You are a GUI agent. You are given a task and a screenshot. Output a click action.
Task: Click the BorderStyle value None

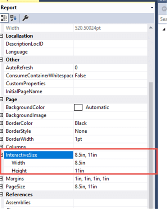click(110, 131)
